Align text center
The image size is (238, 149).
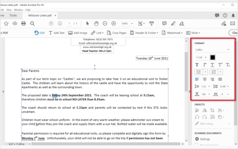[x=205, y=79]
